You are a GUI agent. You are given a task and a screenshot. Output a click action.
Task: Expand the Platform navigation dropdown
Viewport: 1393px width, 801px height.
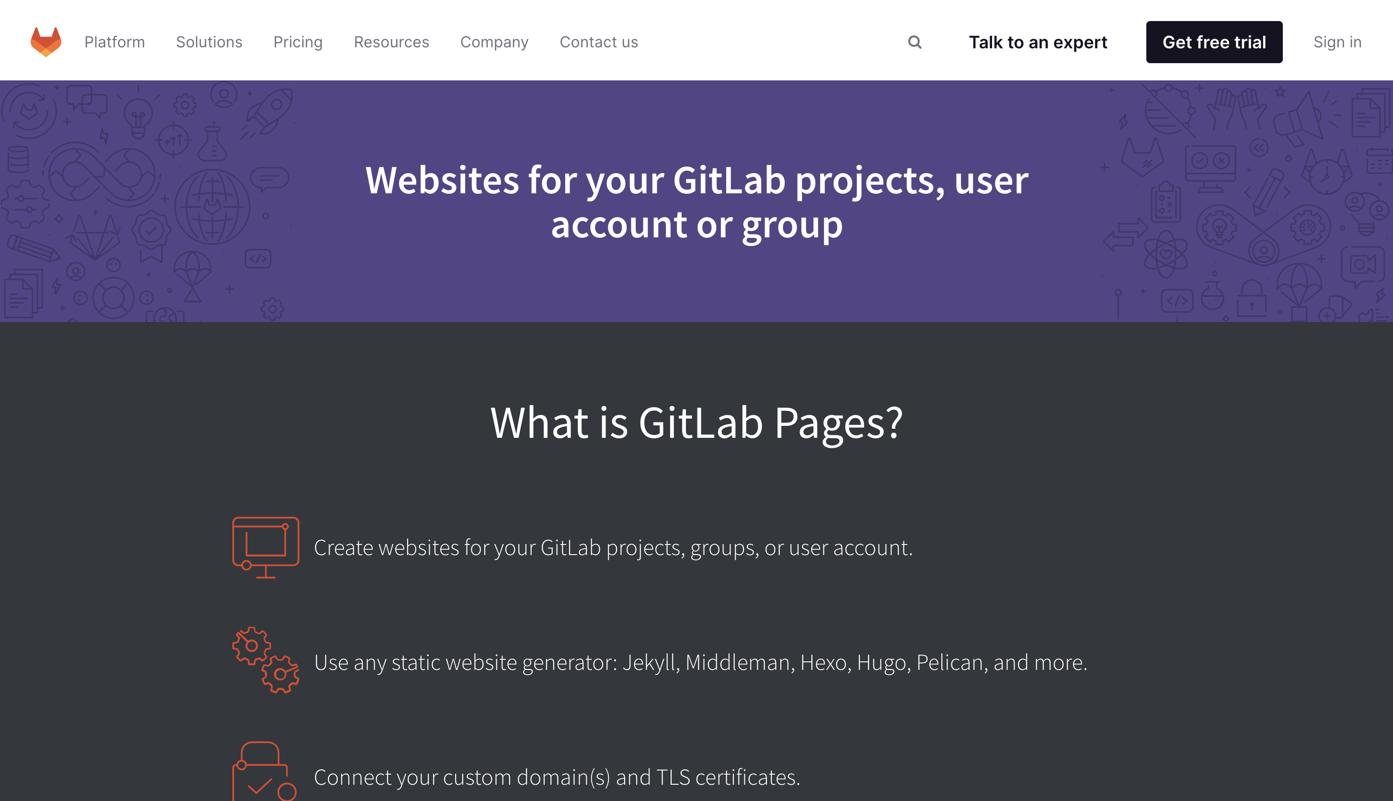point(114,41)
